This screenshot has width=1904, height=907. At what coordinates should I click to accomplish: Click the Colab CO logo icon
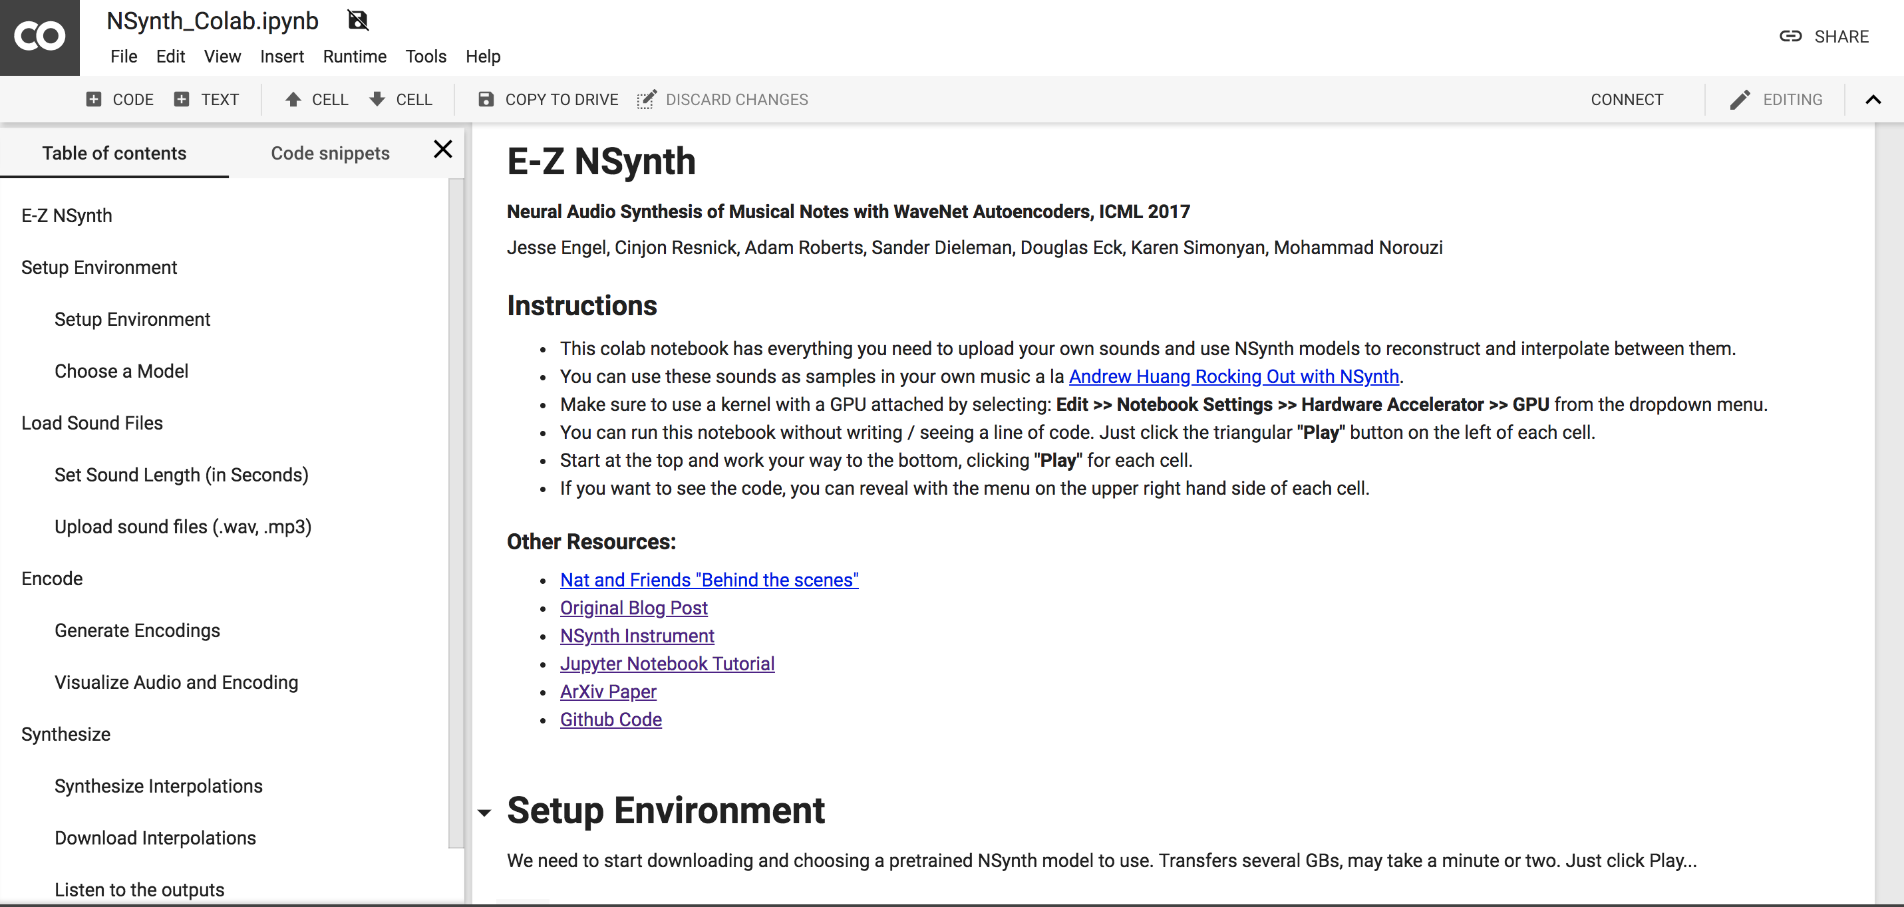click(x=39, y=36)
